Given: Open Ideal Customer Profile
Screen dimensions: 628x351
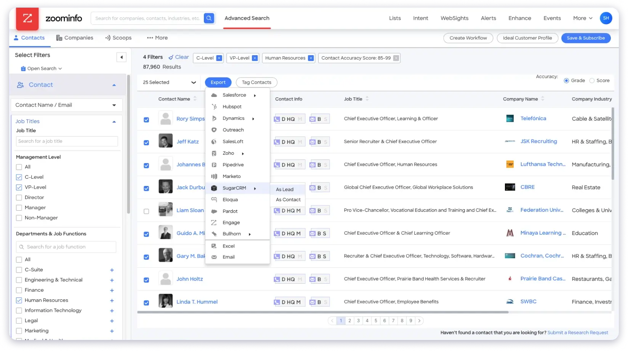Looking at the screenshot, I should [527, 38].
